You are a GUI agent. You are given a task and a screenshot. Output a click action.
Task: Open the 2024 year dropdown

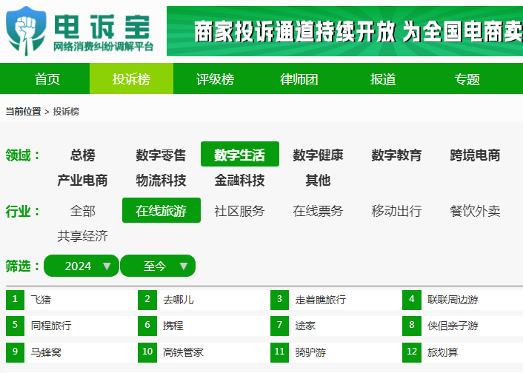click(x=81, y=266)
